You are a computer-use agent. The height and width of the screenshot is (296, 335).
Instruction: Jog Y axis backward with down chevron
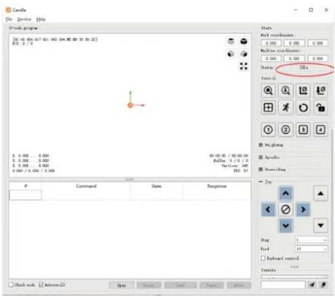(286, 225)
